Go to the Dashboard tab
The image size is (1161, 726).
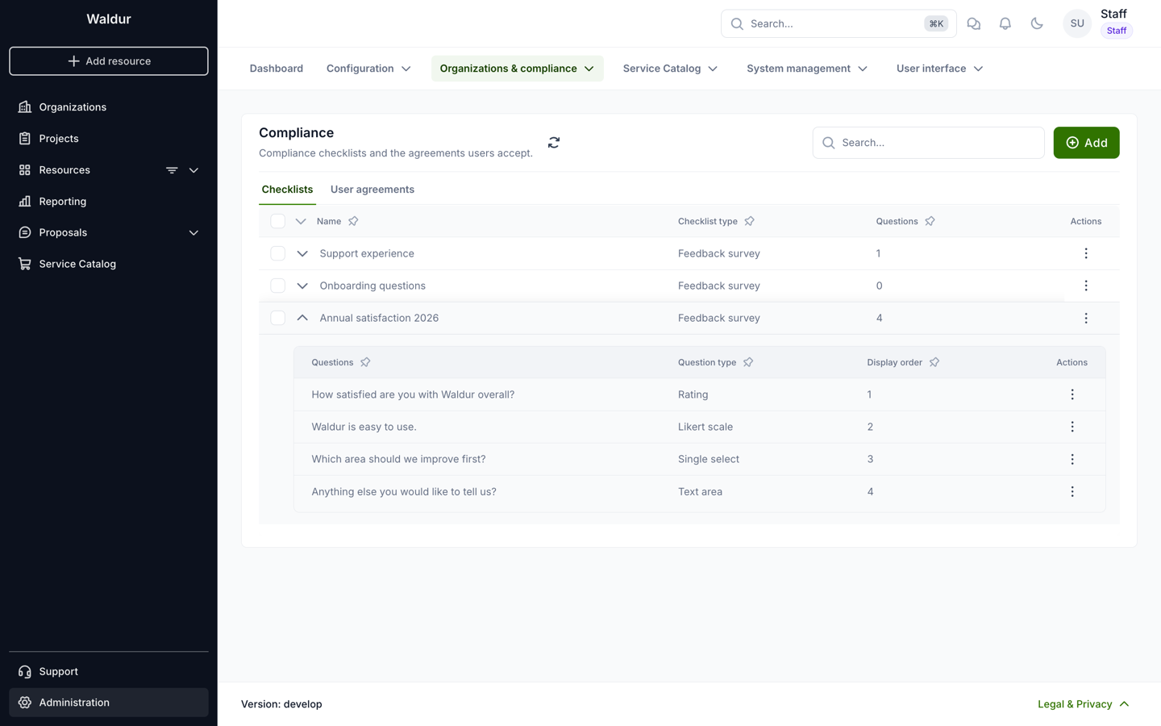277,69
